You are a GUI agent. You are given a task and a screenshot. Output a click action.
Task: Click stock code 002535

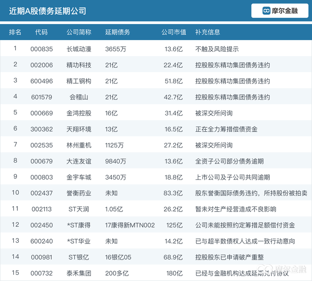point(41,145)
